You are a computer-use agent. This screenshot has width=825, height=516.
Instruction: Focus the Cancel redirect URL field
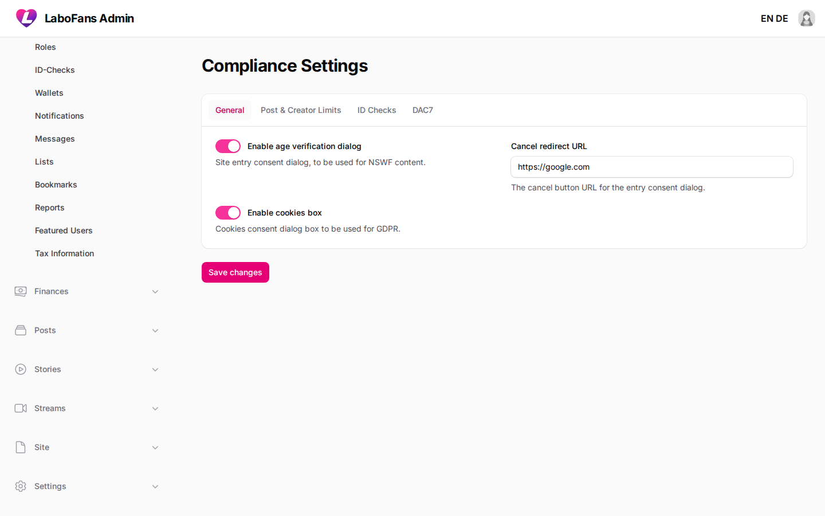[652, 167]
